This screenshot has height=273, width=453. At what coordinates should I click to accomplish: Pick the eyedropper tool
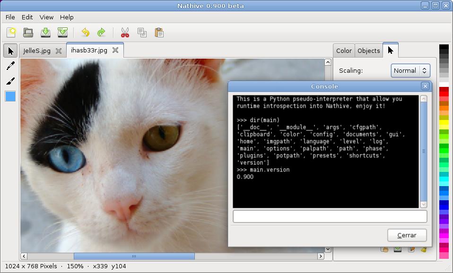[x=10, y=66]
